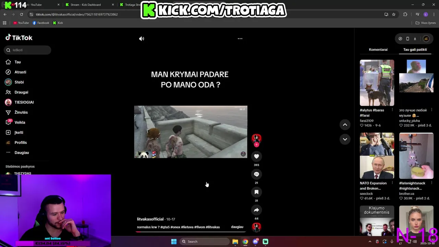Click the taskbar Search box
The width and height of the screenshot is (439, 247).
coord(204,242)
